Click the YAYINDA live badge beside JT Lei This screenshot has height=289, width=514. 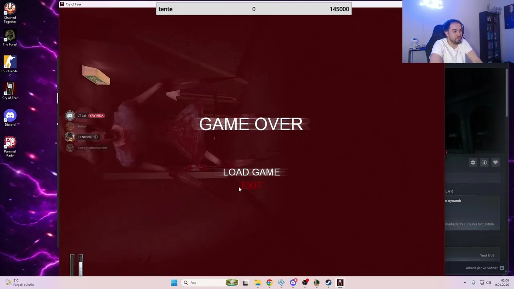pyautogui.click(x=96, y=116)
